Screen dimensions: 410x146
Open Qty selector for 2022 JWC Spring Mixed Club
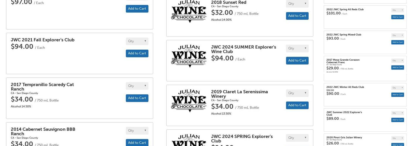(397, 35)
